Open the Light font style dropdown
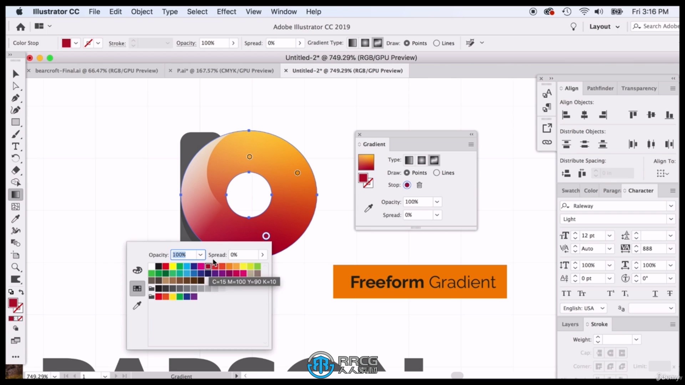 (671, 219)
